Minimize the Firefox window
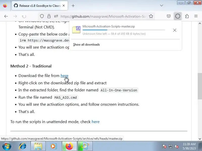202x151 pixels. 181,3
